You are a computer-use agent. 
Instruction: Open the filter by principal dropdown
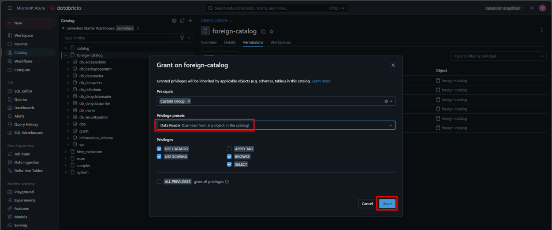(498, 56)
